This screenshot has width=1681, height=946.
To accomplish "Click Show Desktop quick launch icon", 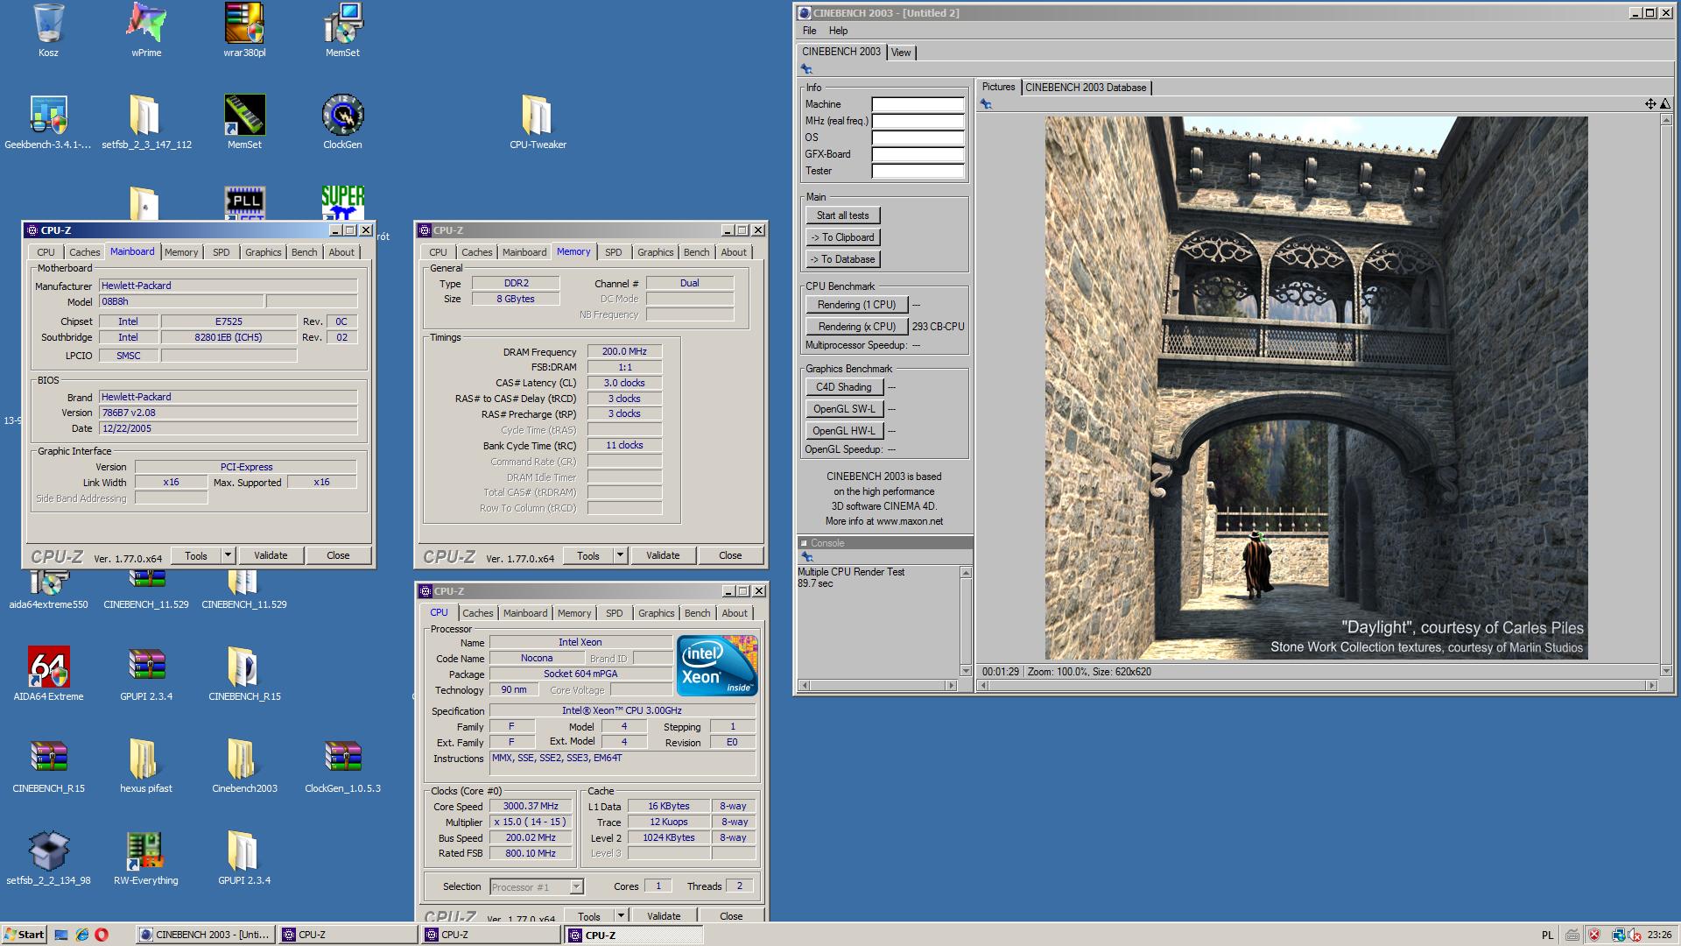I will point(61,935).
